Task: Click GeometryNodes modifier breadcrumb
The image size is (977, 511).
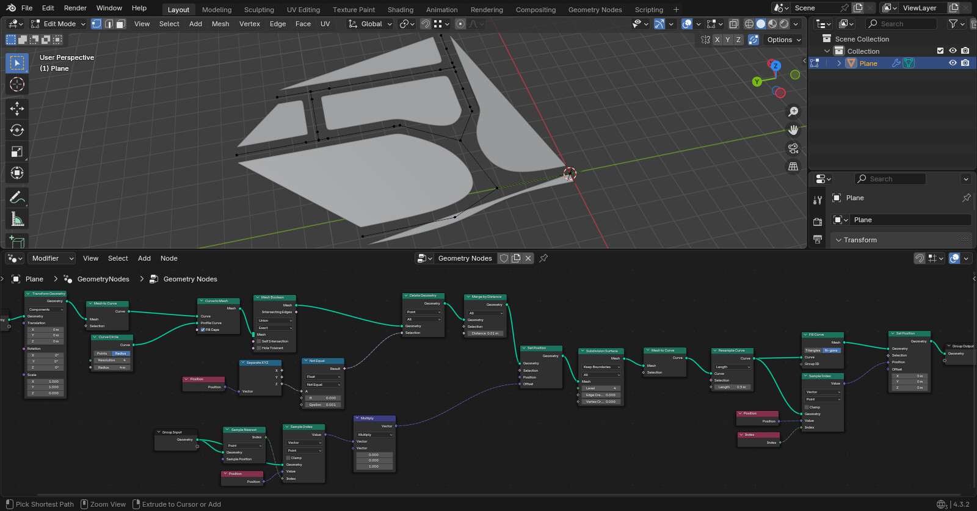Action: [x=103, y=279]
